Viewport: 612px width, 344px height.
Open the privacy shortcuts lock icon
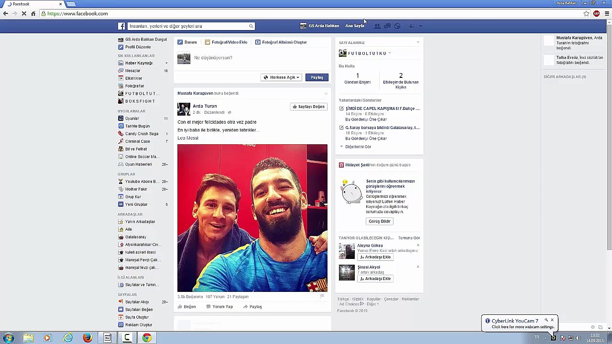pyautogui.click(x=412, y=26)
